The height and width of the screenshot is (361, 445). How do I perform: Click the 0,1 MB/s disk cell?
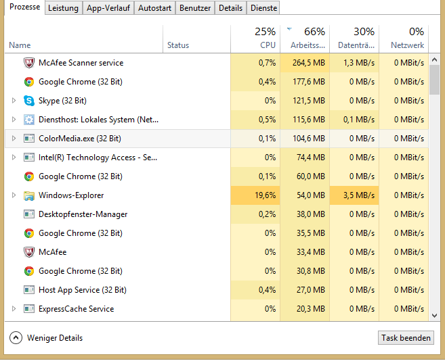click(354, 120)
